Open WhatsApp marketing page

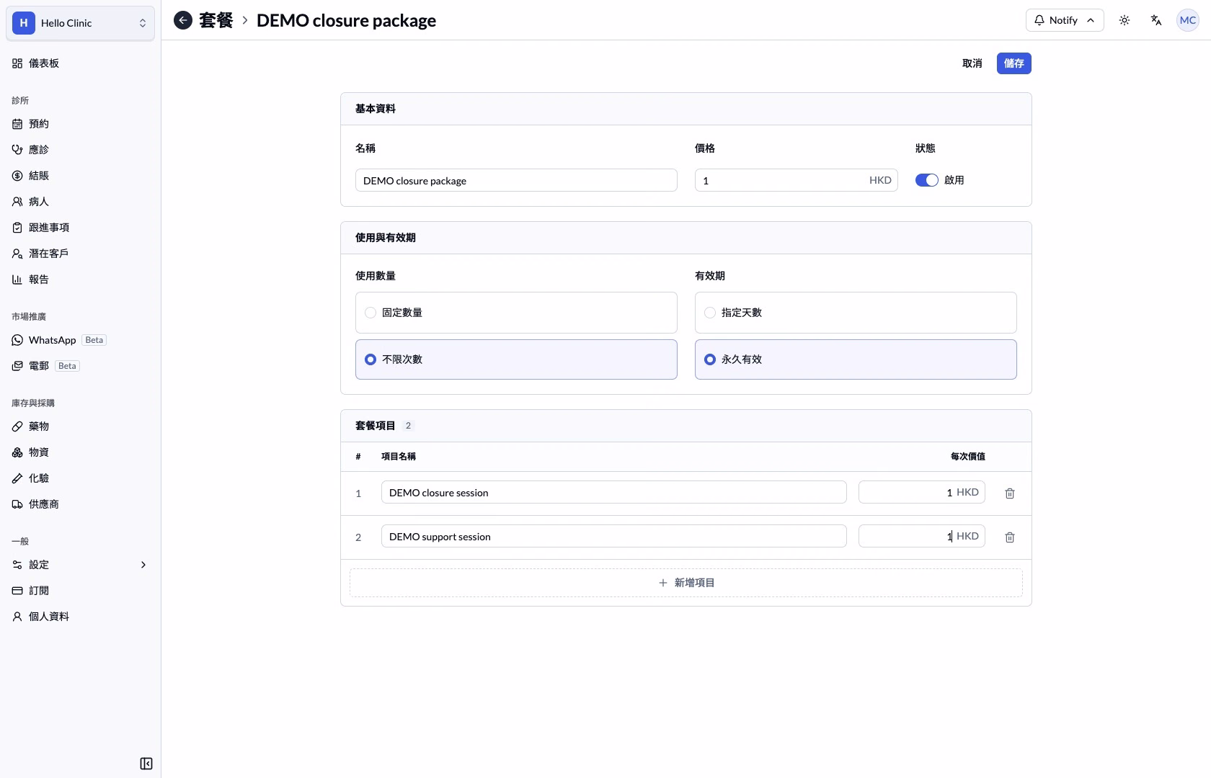(80, 340)
